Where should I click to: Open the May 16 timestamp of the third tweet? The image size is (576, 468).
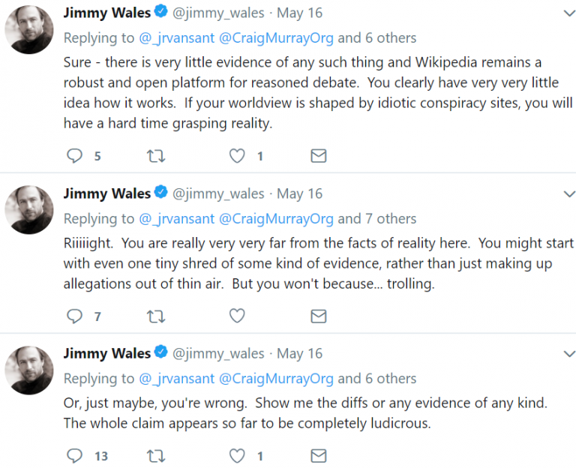pyautogui.click(x=299, y=353)
